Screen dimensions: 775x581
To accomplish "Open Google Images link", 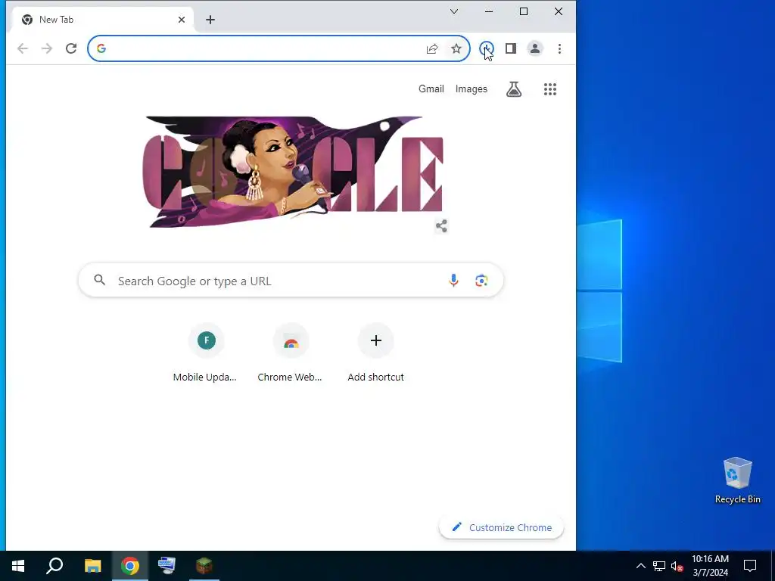I will coord(471,89).
